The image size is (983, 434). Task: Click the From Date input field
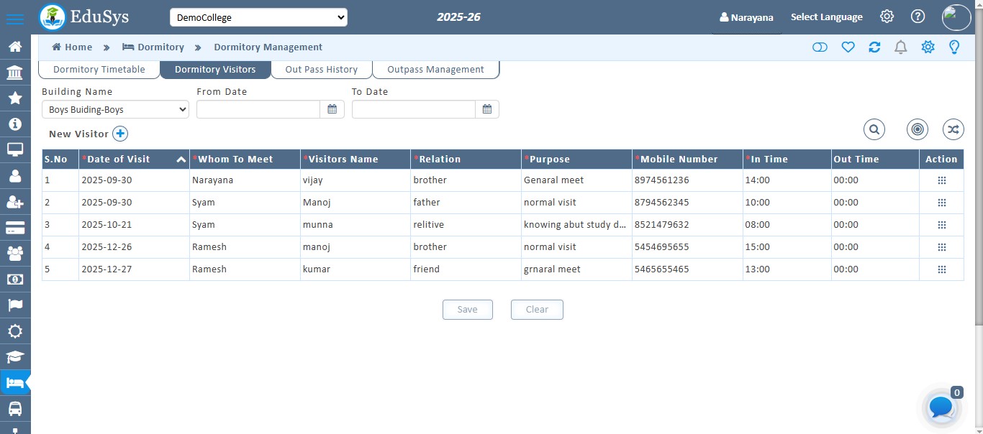click(258, 108)
